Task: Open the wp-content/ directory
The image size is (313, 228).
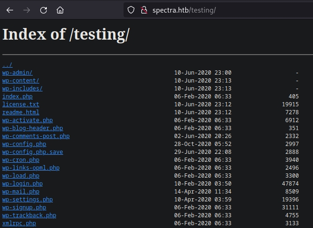Action: (21, 81)
